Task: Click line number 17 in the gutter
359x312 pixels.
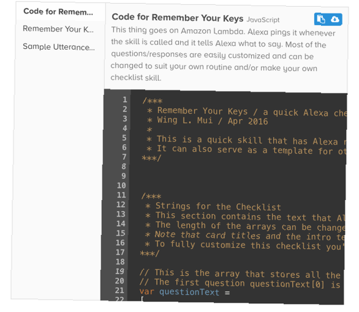Action: coord(120,252)
